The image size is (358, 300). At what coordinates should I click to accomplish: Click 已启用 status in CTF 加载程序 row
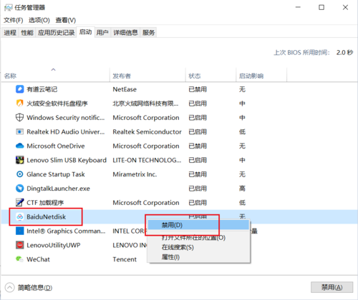198,203
